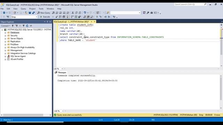Click Display Estimated Execution Plan icon

tap(60, 17)
